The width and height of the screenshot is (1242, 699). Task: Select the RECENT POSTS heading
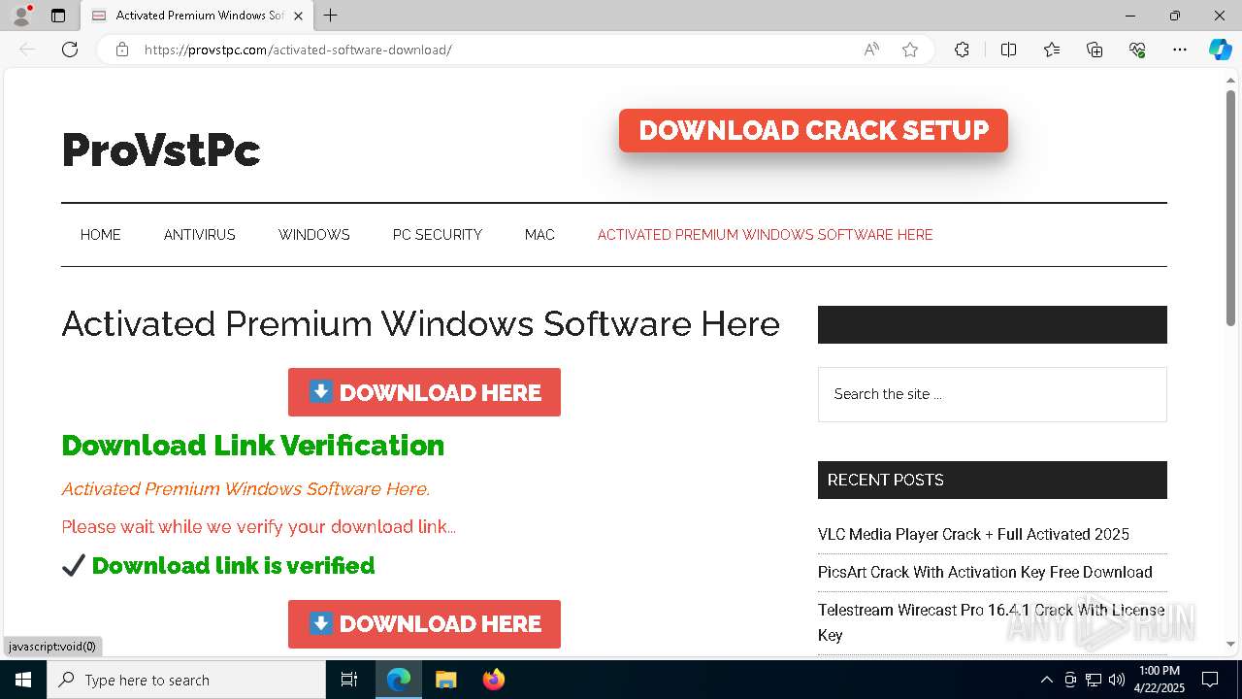[885, 480]
